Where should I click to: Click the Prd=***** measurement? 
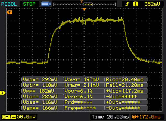pos(79,102)
